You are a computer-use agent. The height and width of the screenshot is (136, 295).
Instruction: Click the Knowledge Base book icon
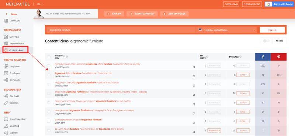point(6,119)
